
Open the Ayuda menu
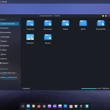tap(4, 2)
